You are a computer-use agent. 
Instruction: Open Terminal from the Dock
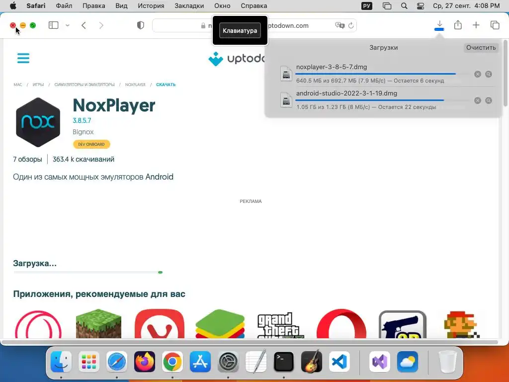[x=284, y=362]
